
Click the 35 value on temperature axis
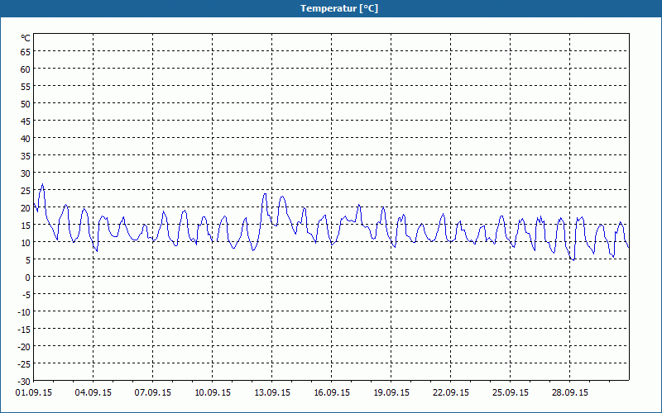(26, 156)
